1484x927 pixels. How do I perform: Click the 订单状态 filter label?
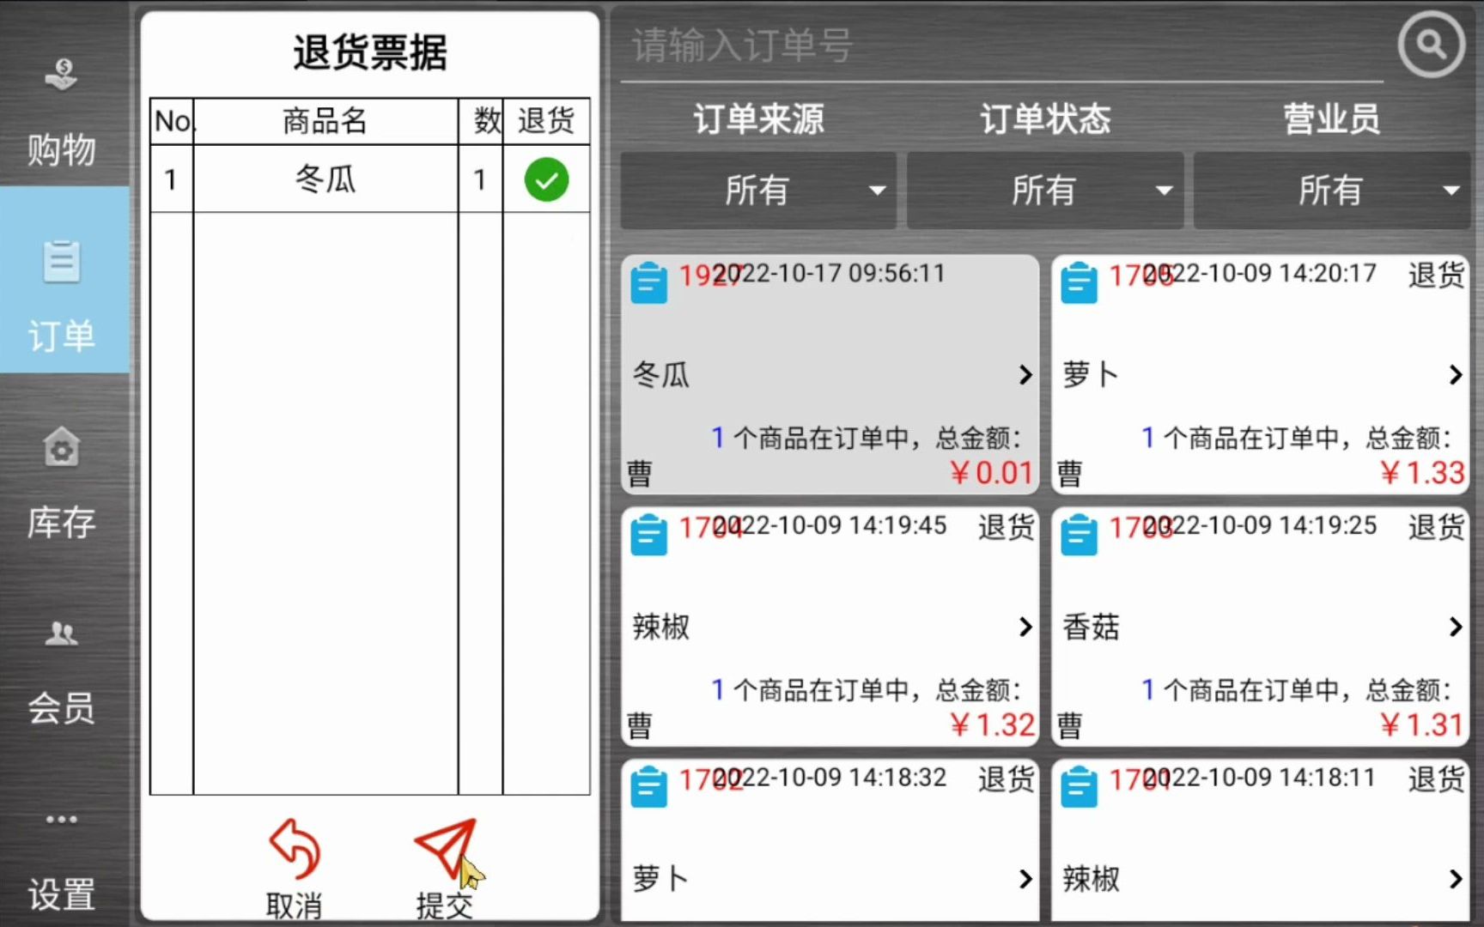pyautogui.click(x=1045, y=118)
